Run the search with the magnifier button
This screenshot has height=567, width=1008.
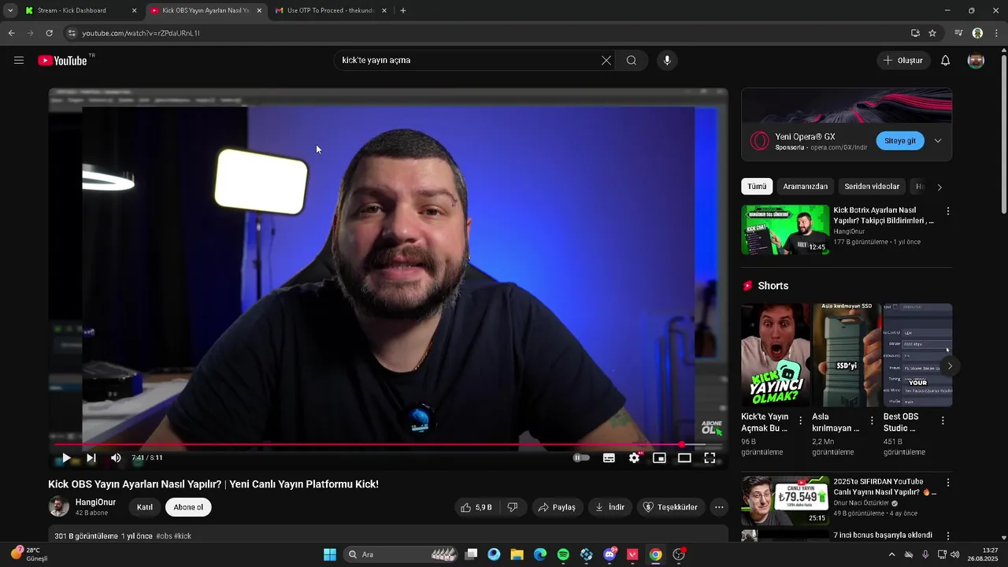pos(632,61)
